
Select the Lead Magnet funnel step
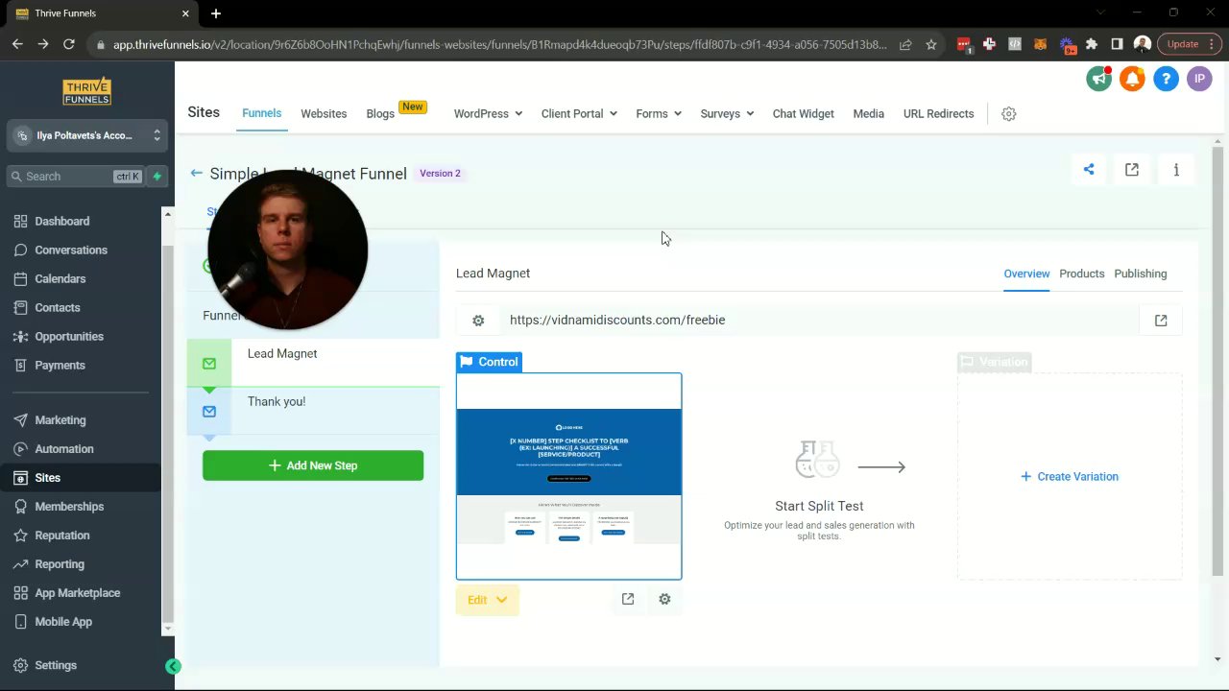click(x=313, y=363)
